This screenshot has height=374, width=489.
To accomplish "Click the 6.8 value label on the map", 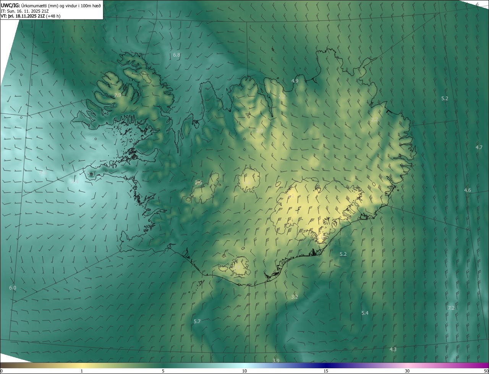I will [x=176, y=55].
